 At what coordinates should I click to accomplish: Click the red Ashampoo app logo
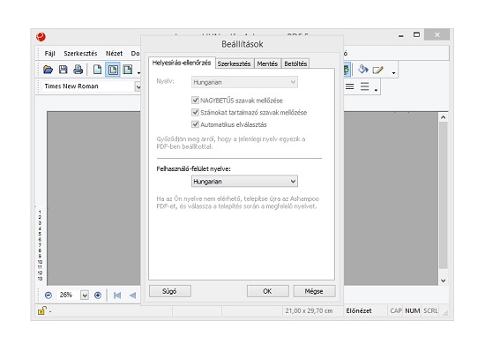(41, 37)
